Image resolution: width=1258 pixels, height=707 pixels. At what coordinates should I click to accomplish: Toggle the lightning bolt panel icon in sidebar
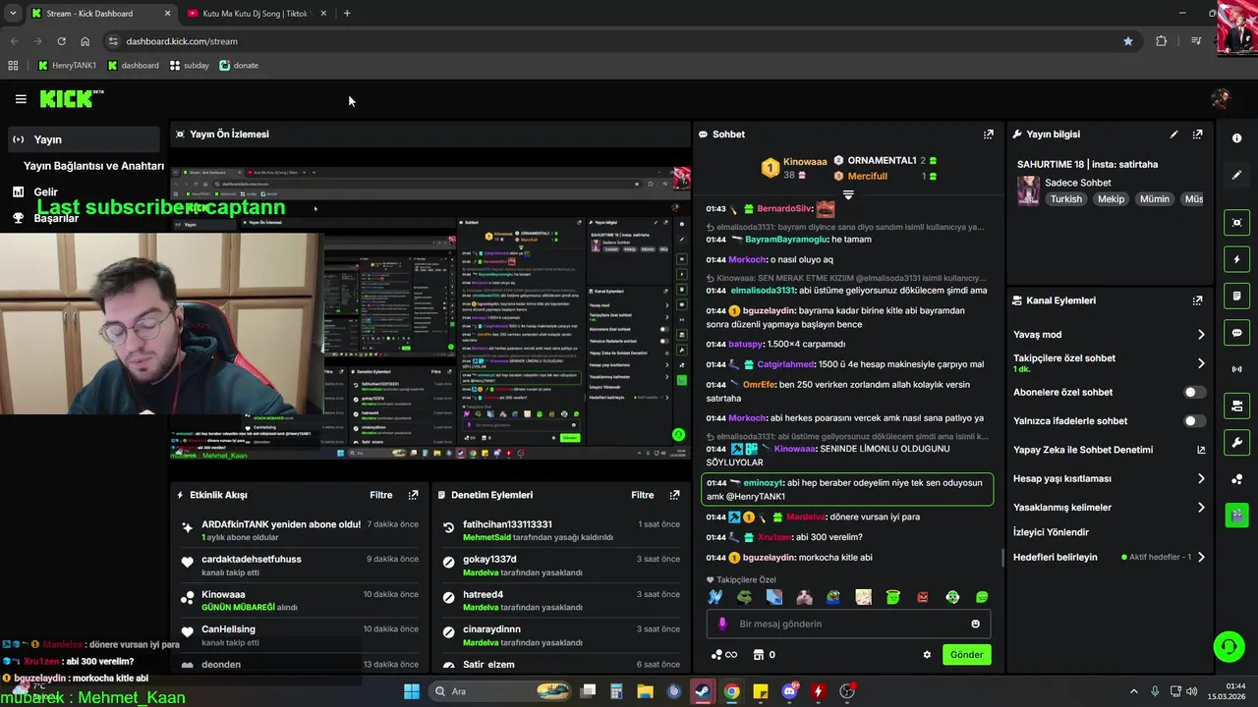click(x=1236, y=259)
